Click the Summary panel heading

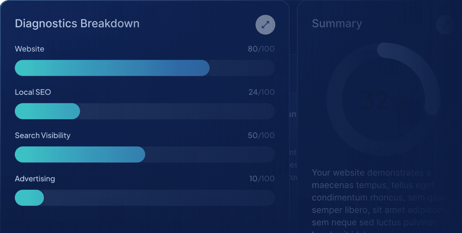coord(337,24)
